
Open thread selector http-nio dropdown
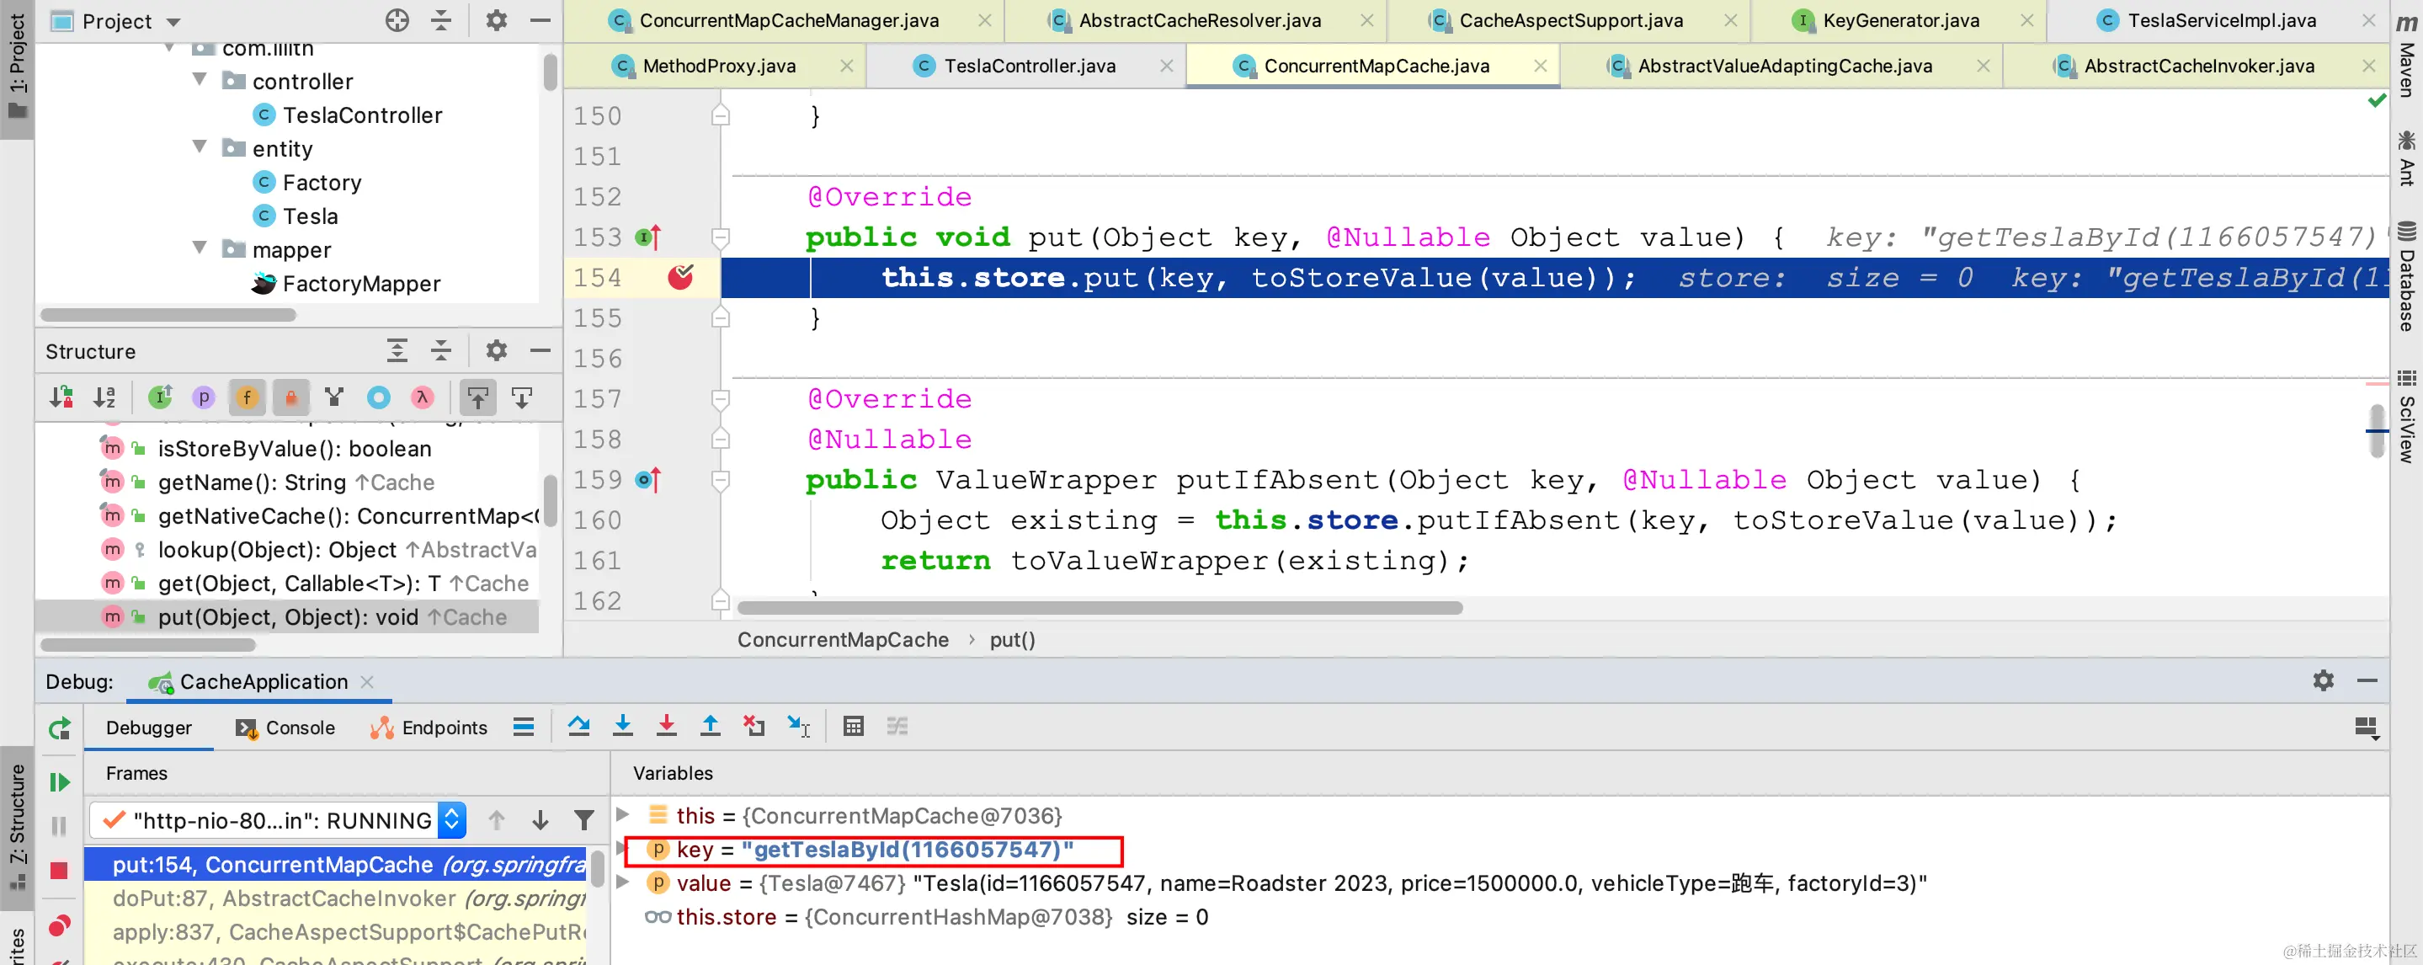452,820
